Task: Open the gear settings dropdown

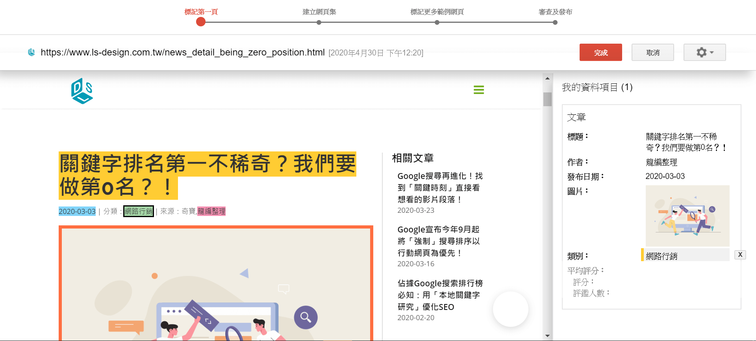Action: [x=704, y=52]
